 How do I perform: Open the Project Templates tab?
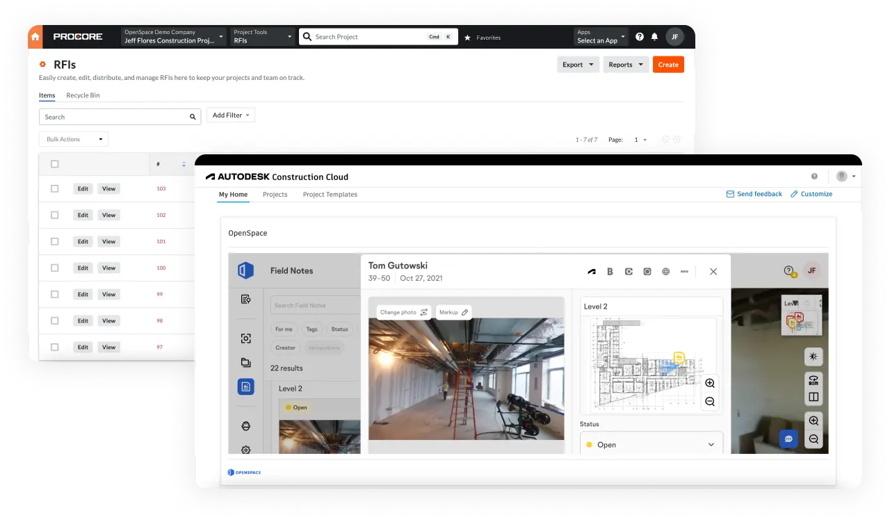click(x=330, y=195)
